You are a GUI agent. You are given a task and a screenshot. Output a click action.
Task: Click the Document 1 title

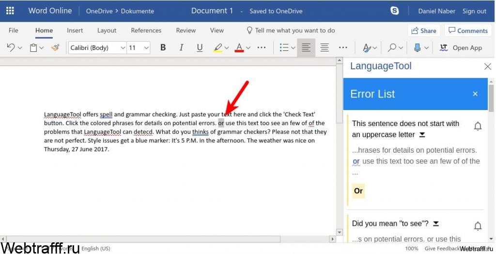212,11
